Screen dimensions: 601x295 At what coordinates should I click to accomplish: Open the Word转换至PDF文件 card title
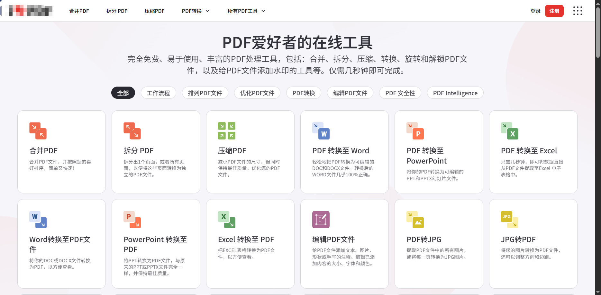tap(60, 244)
